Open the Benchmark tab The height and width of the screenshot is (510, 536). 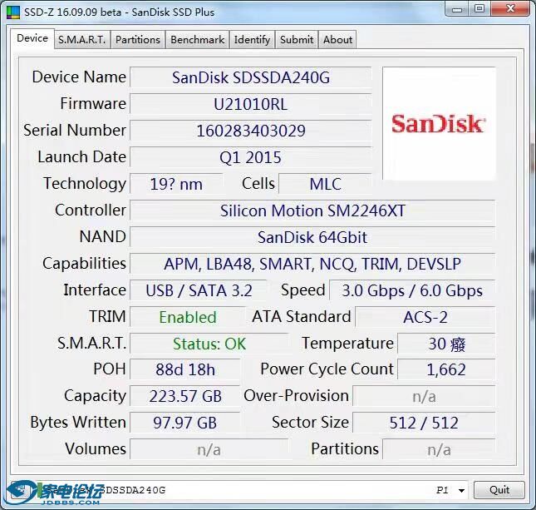tap(197, 40)
